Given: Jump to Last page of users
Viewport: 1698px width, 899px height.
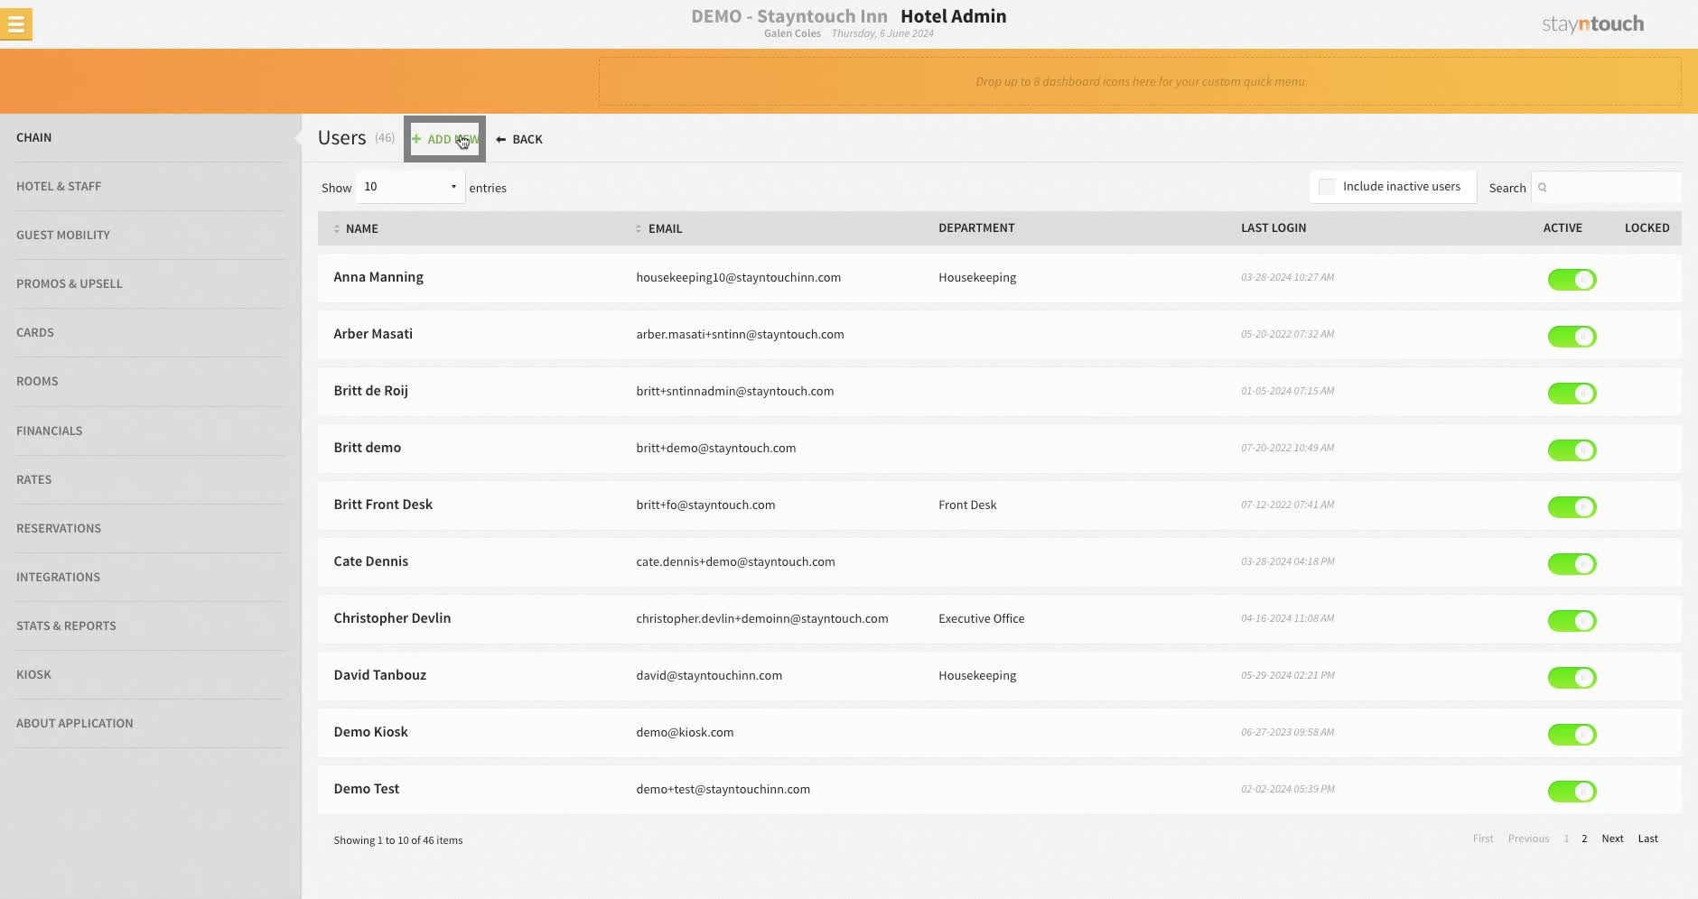Looking at the screenshot, I should coord(1648,839).
